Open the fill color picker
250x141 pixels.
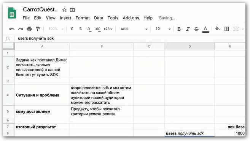tap(217, 28)
